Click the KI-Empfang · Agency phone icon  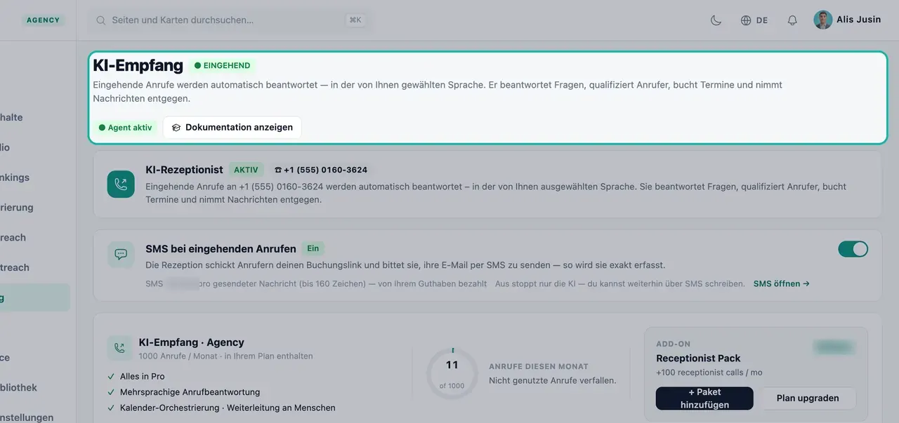[119, 347]
